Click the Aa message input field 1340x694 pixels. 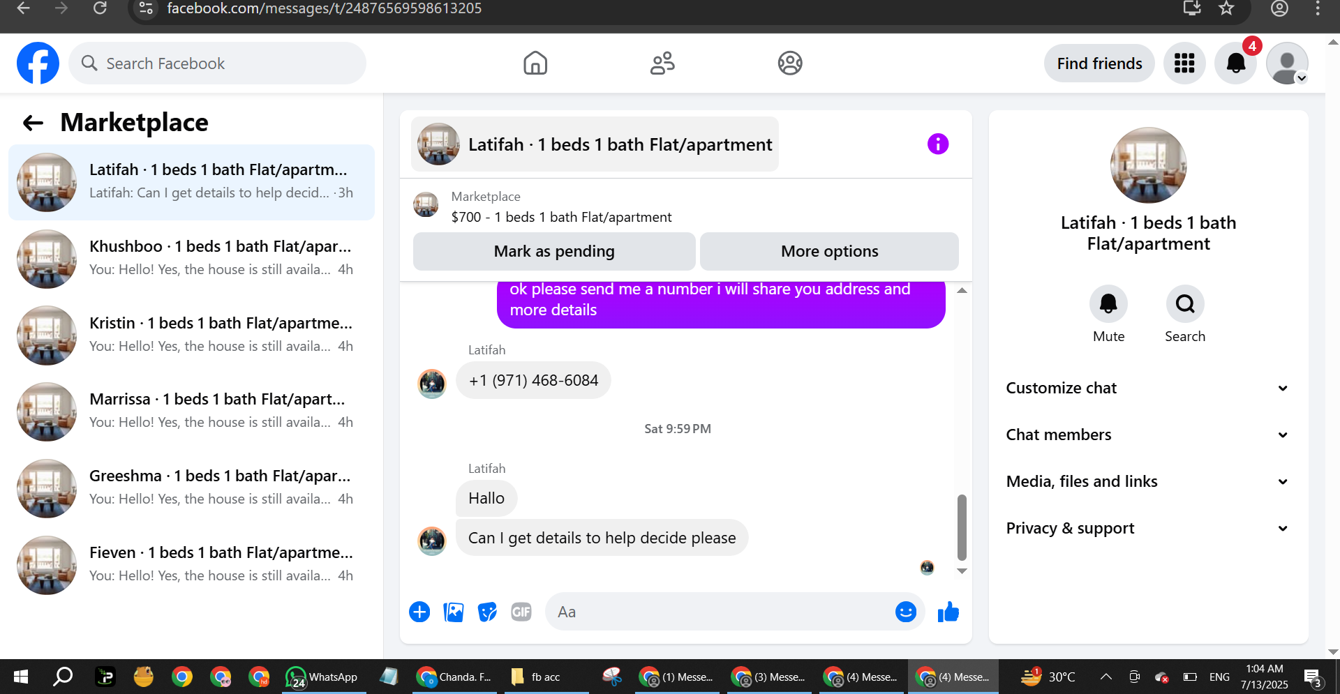click(x=719, y=612)
